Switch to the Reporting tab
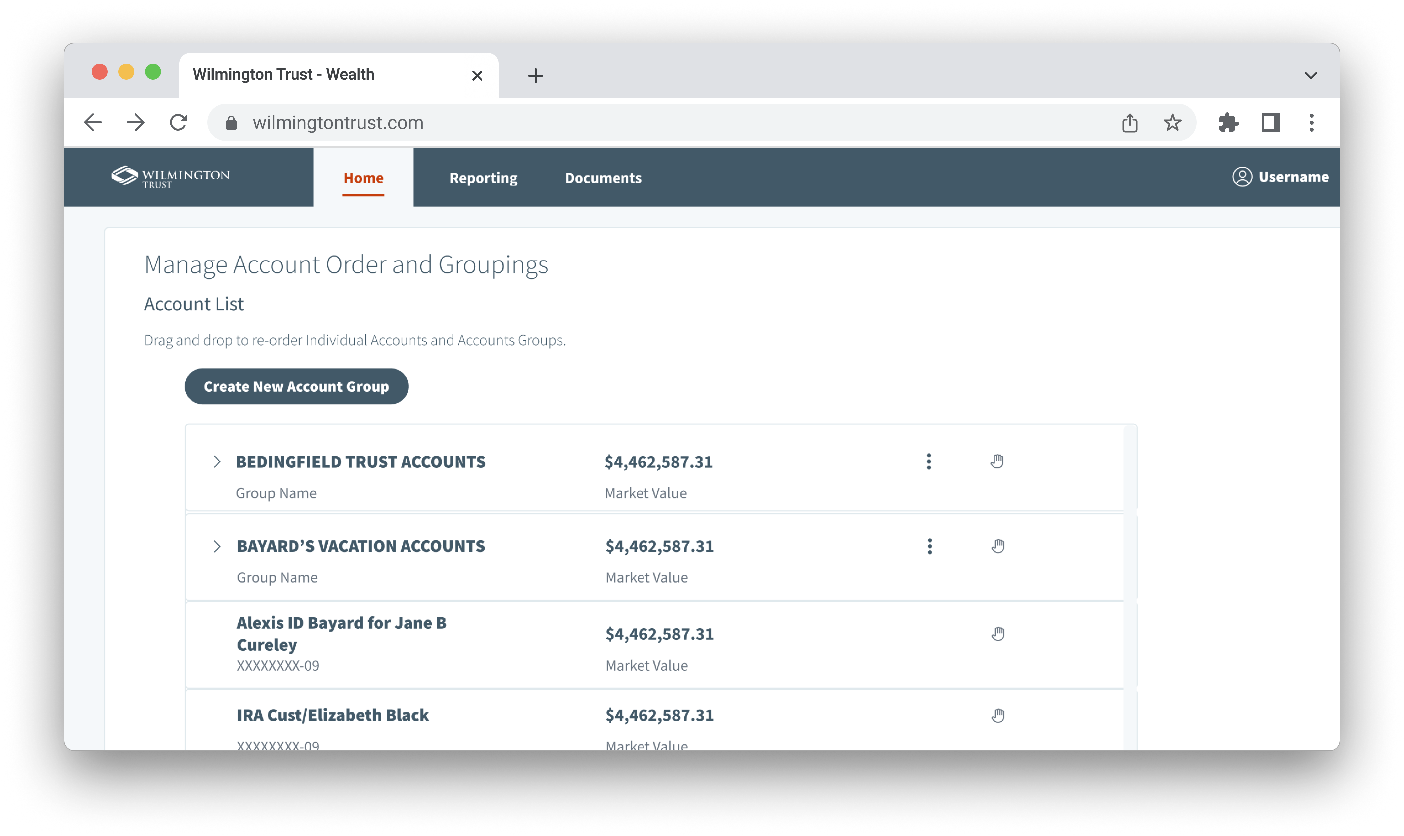Viewport: 1404px width, 836px height. click(x=483, y=177)
